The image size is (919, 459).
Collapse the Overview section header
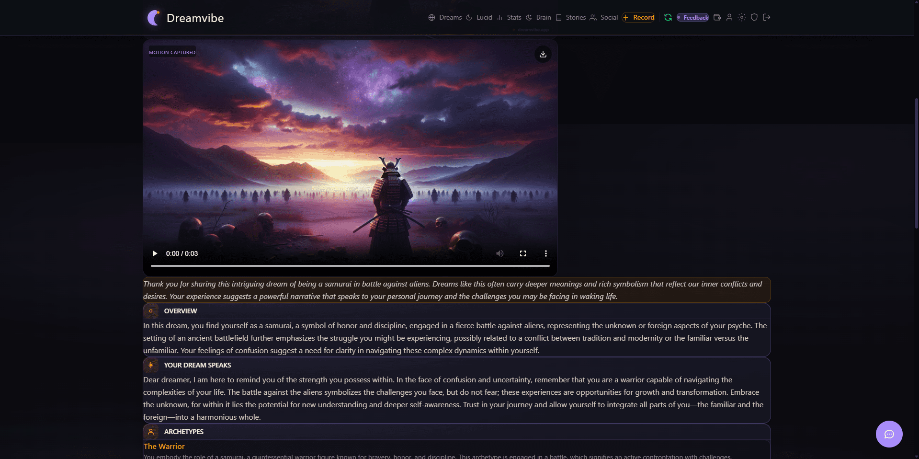(181, 311)
